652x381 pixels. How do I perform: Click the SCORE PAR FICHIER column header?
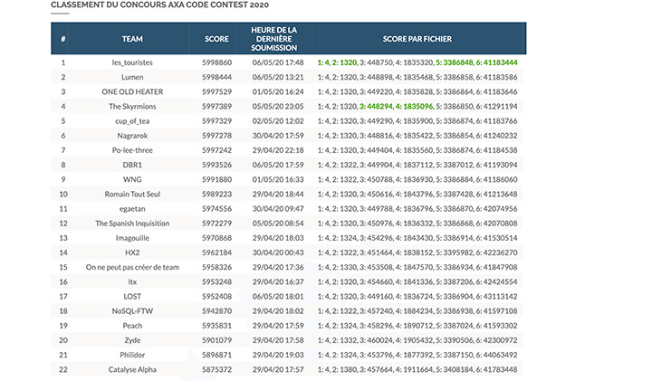click(x=417, y=40)
